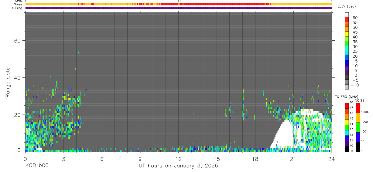This screenshot has width=373, height=172.
Task: Click the 'Noise' row label at top left
Action: click(18, 4)
